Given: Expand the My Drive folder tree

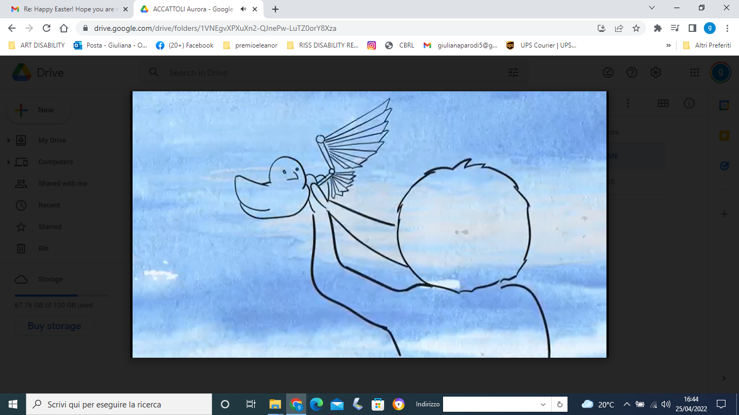Looking at the screenshot, I should click(9, 140).
